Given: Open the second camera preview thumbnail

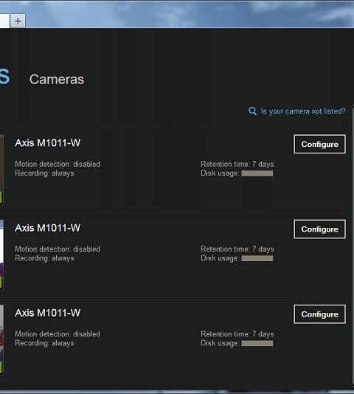Looking at the screenshot, I should [x=1, y=255].
